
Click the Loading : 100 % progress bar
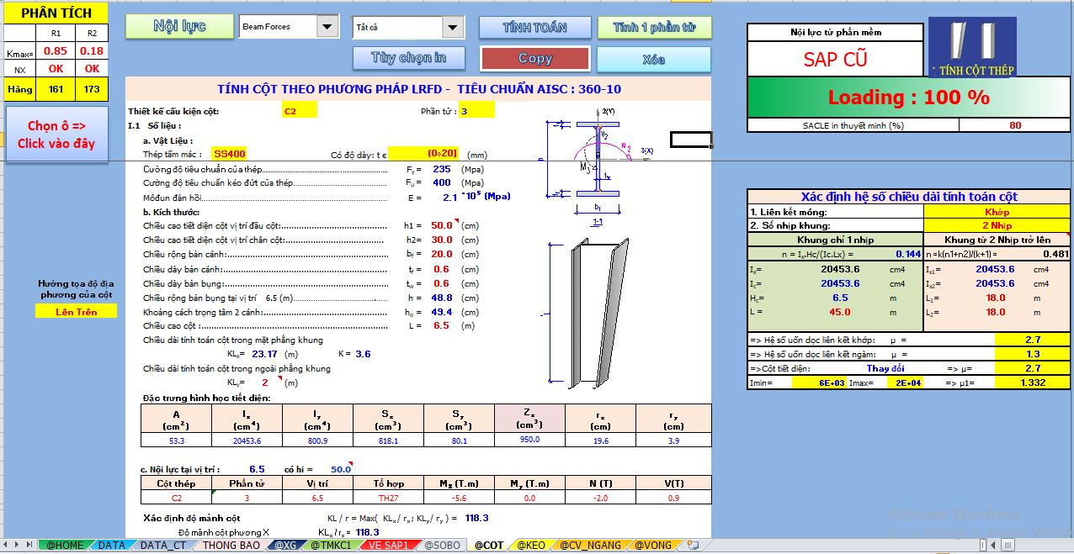[908, 98]
